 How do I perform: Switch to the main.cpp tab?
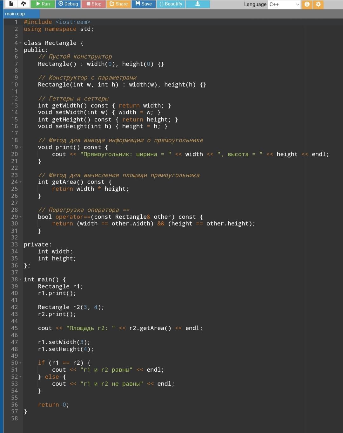15,14
